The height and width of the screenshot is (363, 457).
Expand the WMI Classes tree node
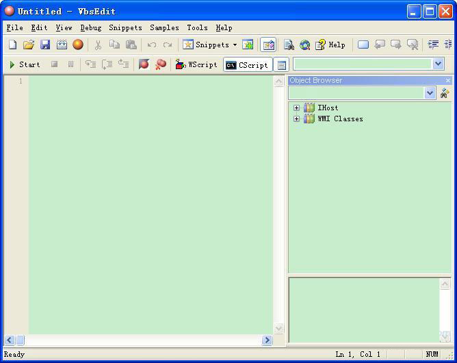(x=296, y=118)
